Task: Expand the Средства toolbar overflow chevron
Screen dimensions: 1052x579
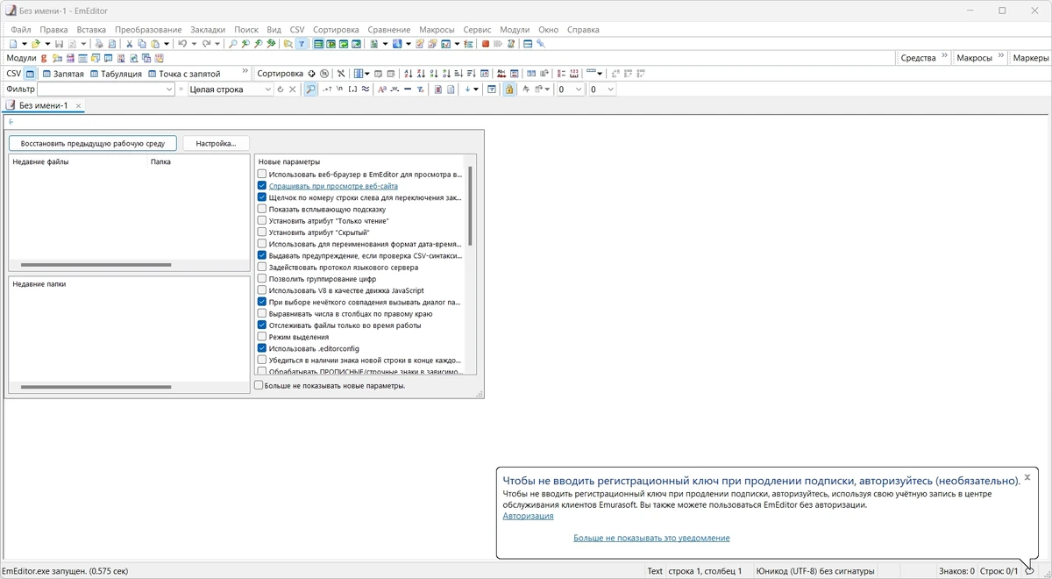Action: pyautogui.click(x=945, y=56)
